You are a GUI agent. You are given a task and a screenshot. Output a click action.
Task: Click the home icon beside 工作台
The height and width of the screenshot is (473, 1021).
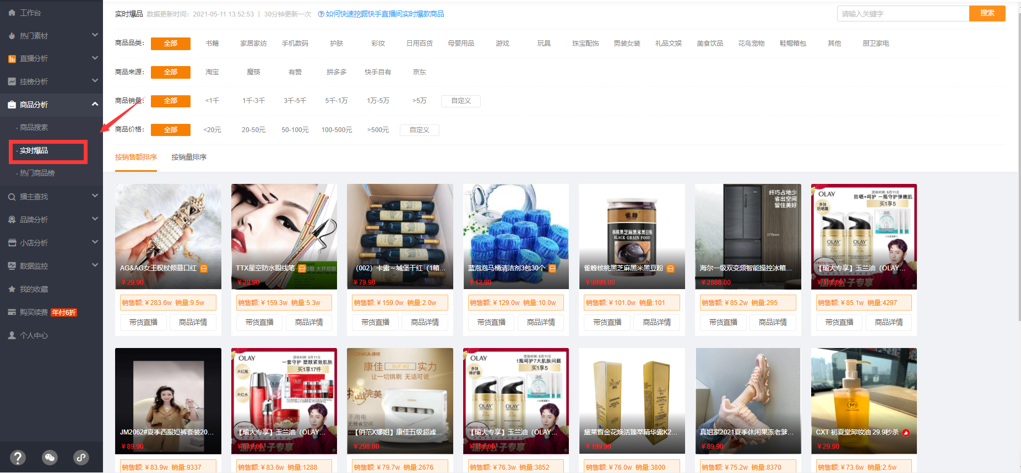pos(12,12)
